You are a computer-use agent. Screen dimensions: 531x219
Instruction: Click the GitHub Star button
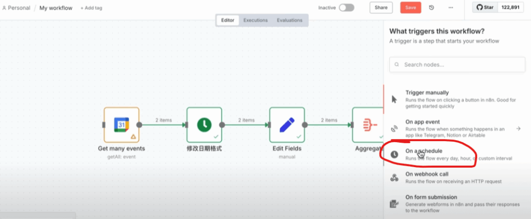(485, 8)
